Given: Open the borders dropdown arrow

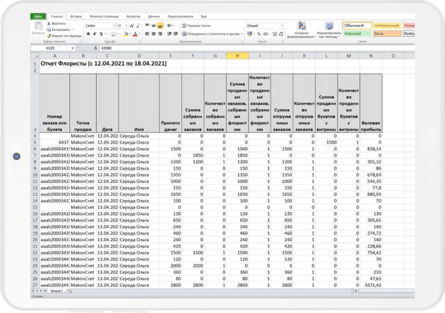Looking at the screenshot, I should pyautogui.click(x=118, y=34).
